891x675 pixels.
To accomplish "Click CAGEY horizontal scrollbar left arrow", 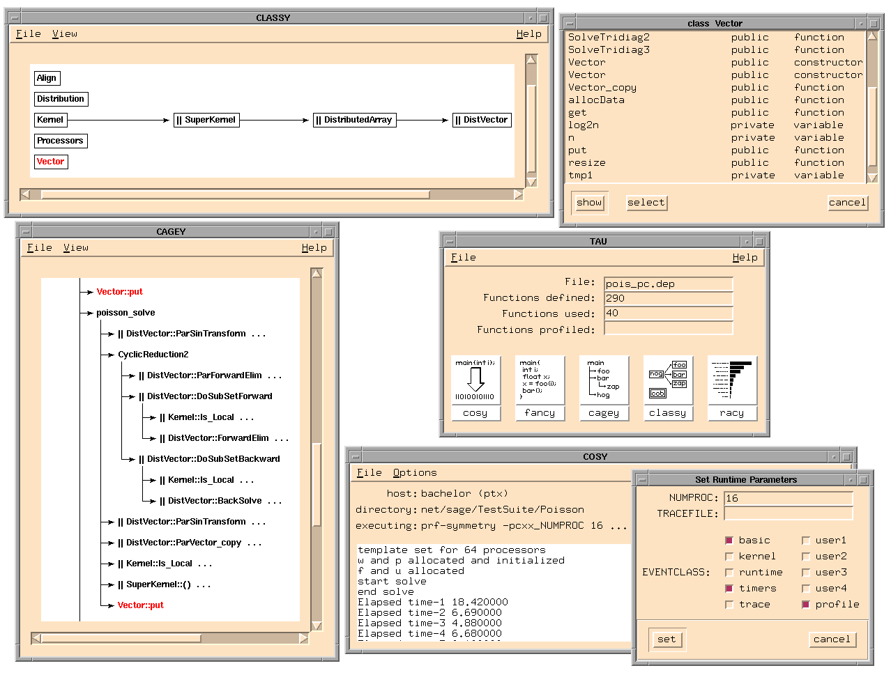I will [x=37, y=638].
